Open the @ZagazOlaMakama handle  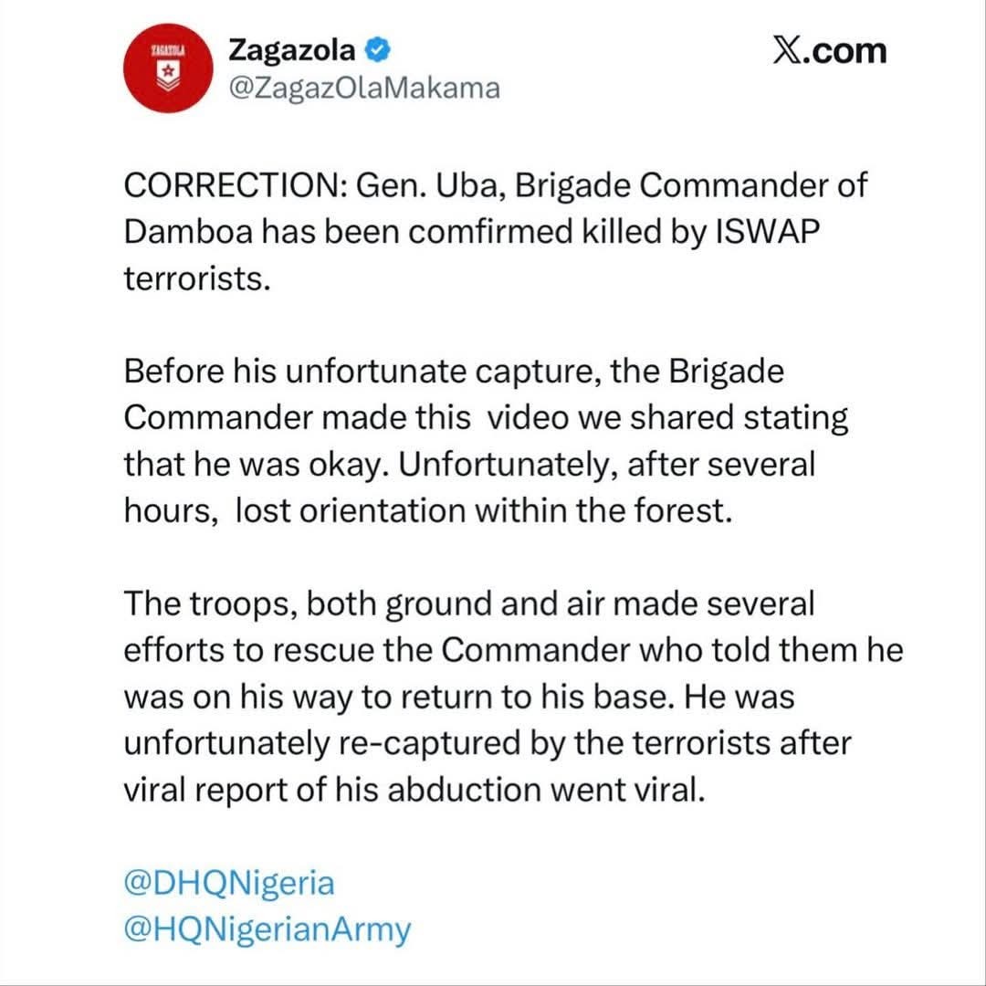click(362, 89)
